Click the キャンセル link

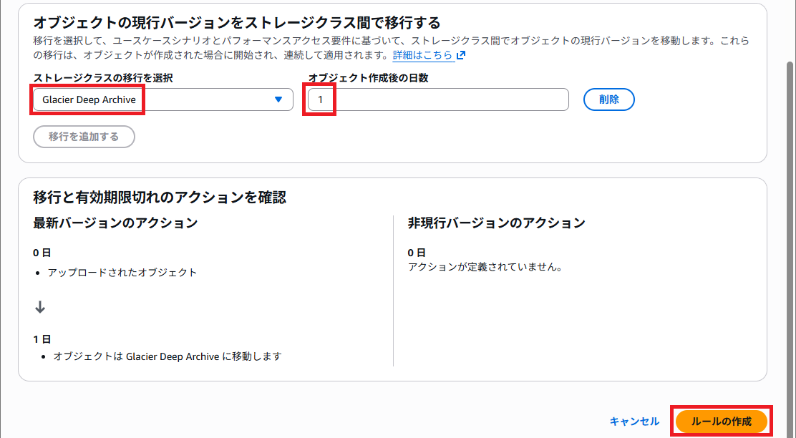[x=634, y=422]
